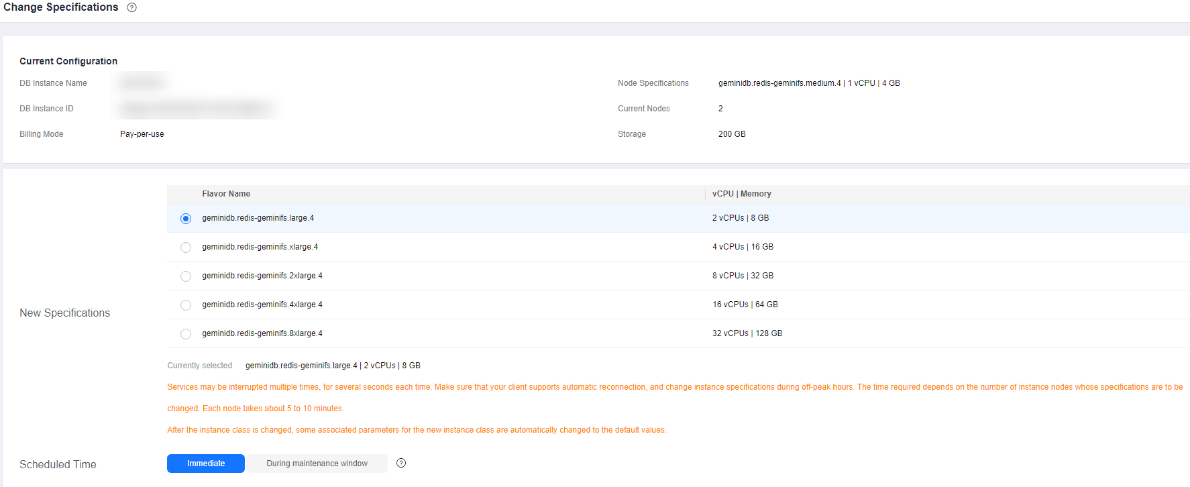Click the blurred DB Instance Name value
Viewport: 1190px width, 487px height.
[142, 83]
